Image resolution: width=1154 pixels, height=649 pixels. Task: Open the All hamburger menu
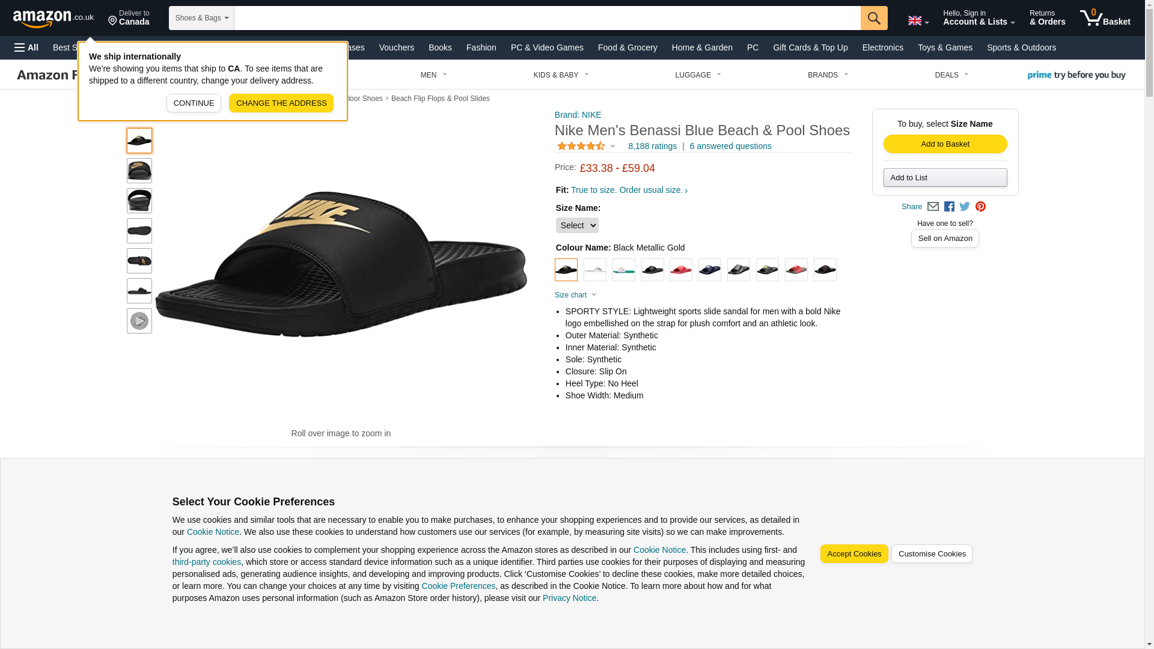26,47
